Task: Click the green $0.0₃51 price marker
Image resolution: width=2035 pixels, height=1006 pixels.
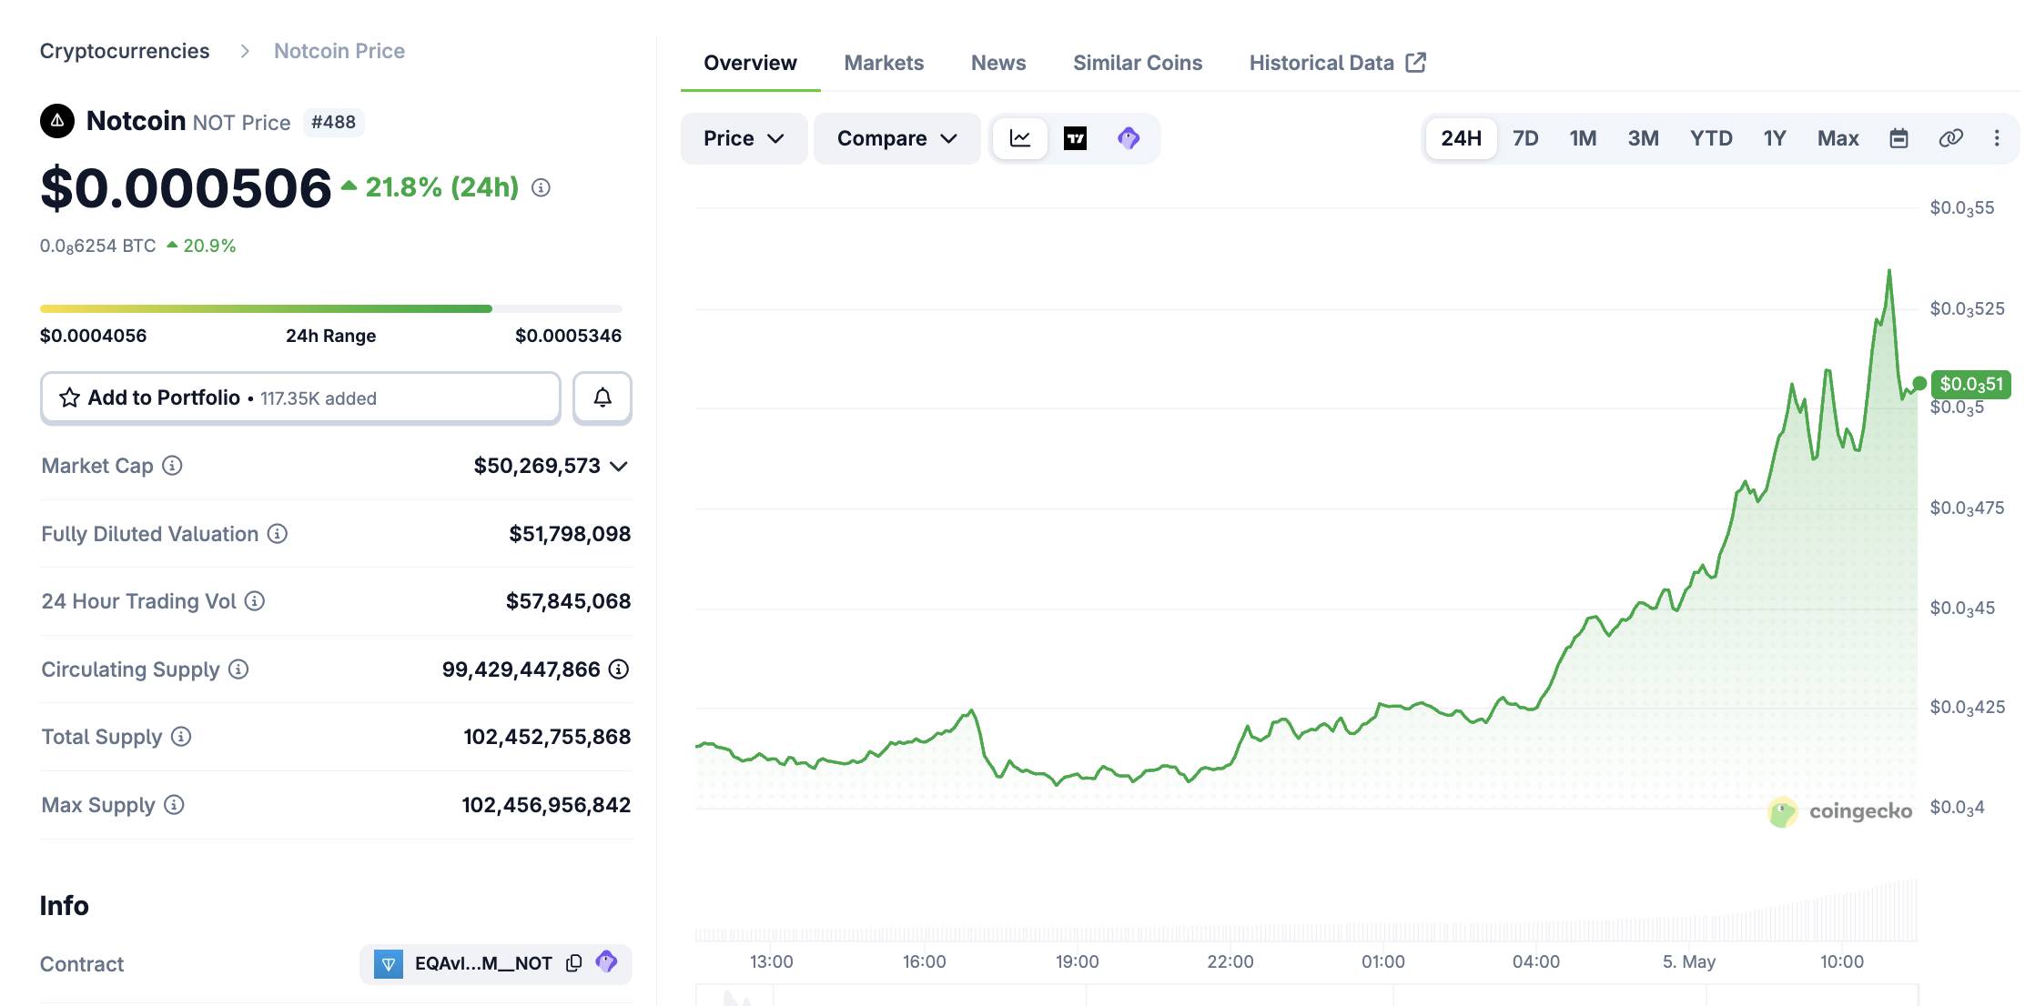Action: click(x=1970, y=384)
